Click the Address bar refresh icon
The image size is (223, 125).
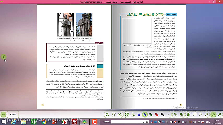pyautogui.click(x=147, y=122)
